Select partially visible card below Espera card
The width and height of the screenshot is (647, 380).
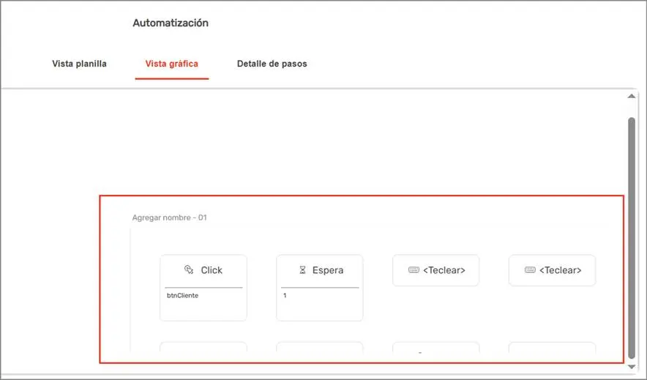click(x=320, y=346)
